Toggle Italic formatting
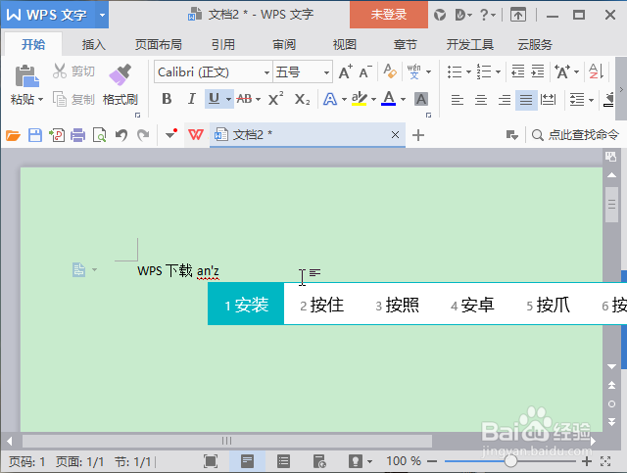This screenshot has width=627, height=473. (192, 98)
